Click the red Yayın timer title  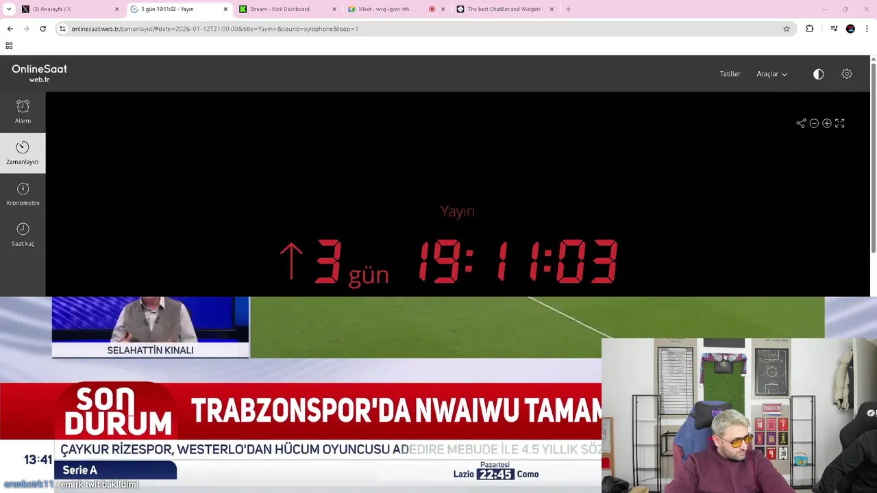457,211
